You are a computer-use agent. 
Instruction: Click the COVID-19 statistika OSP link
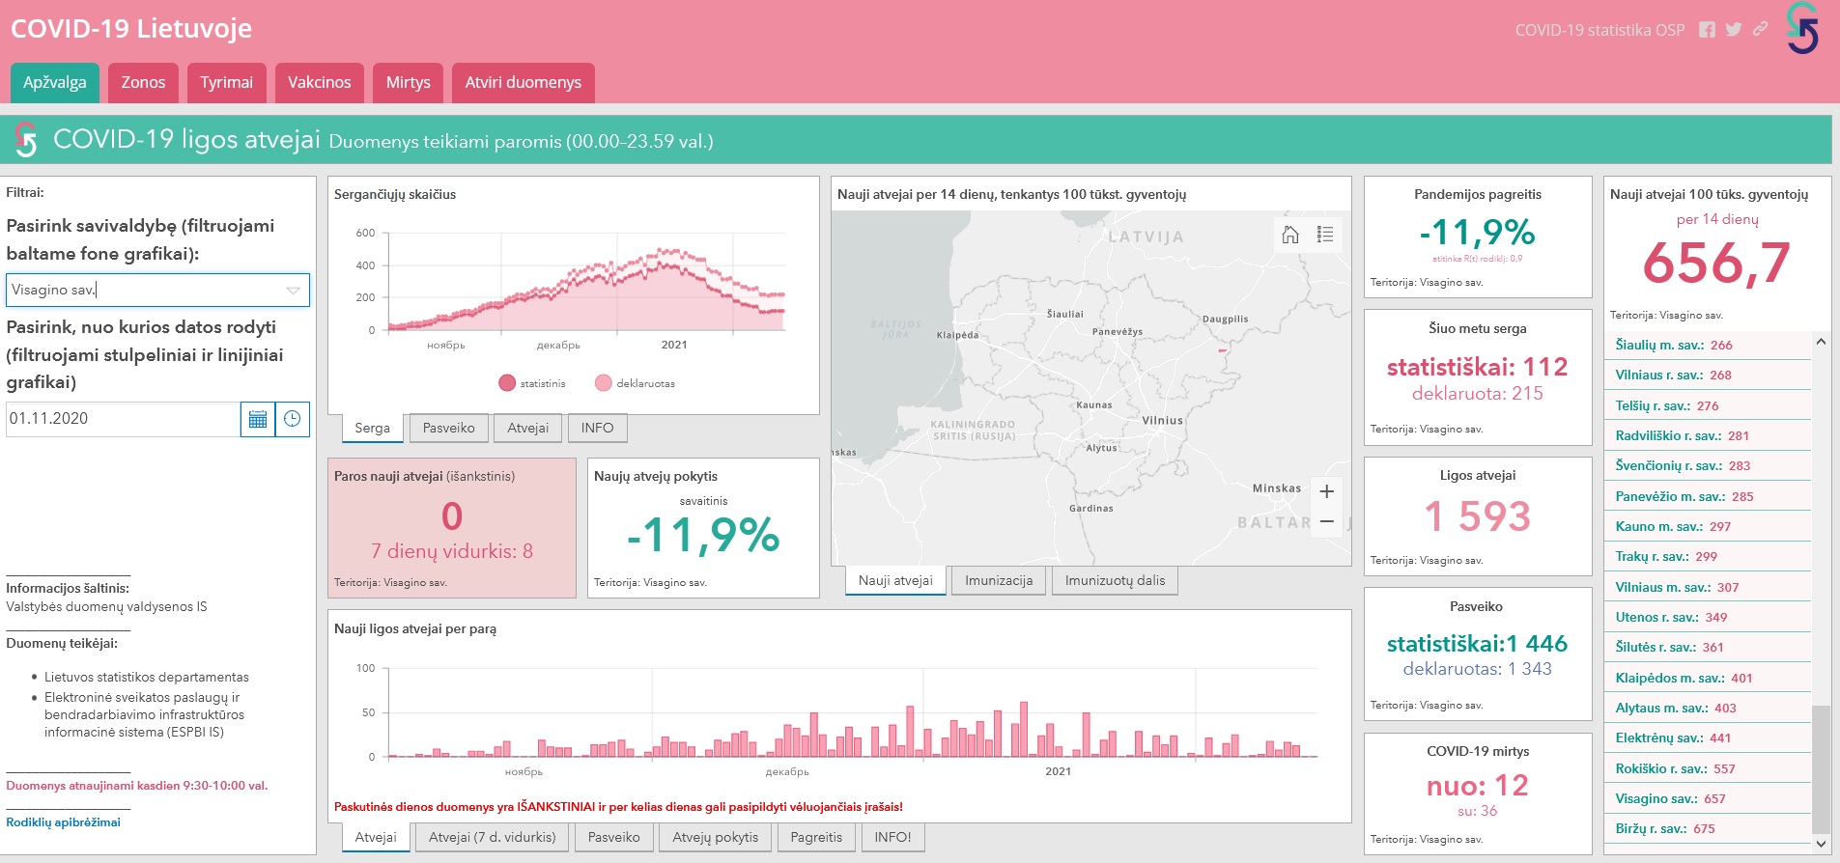pyautogui.click(x=1599, y=30)
